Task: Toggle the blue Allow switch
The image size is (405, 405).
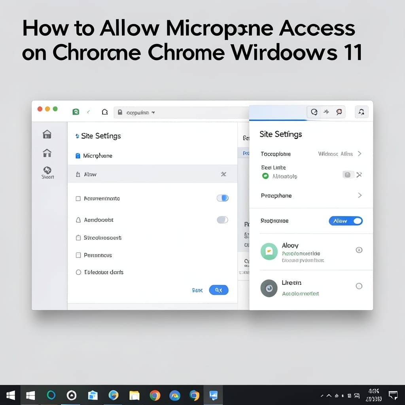Action: tap(346, 221)
